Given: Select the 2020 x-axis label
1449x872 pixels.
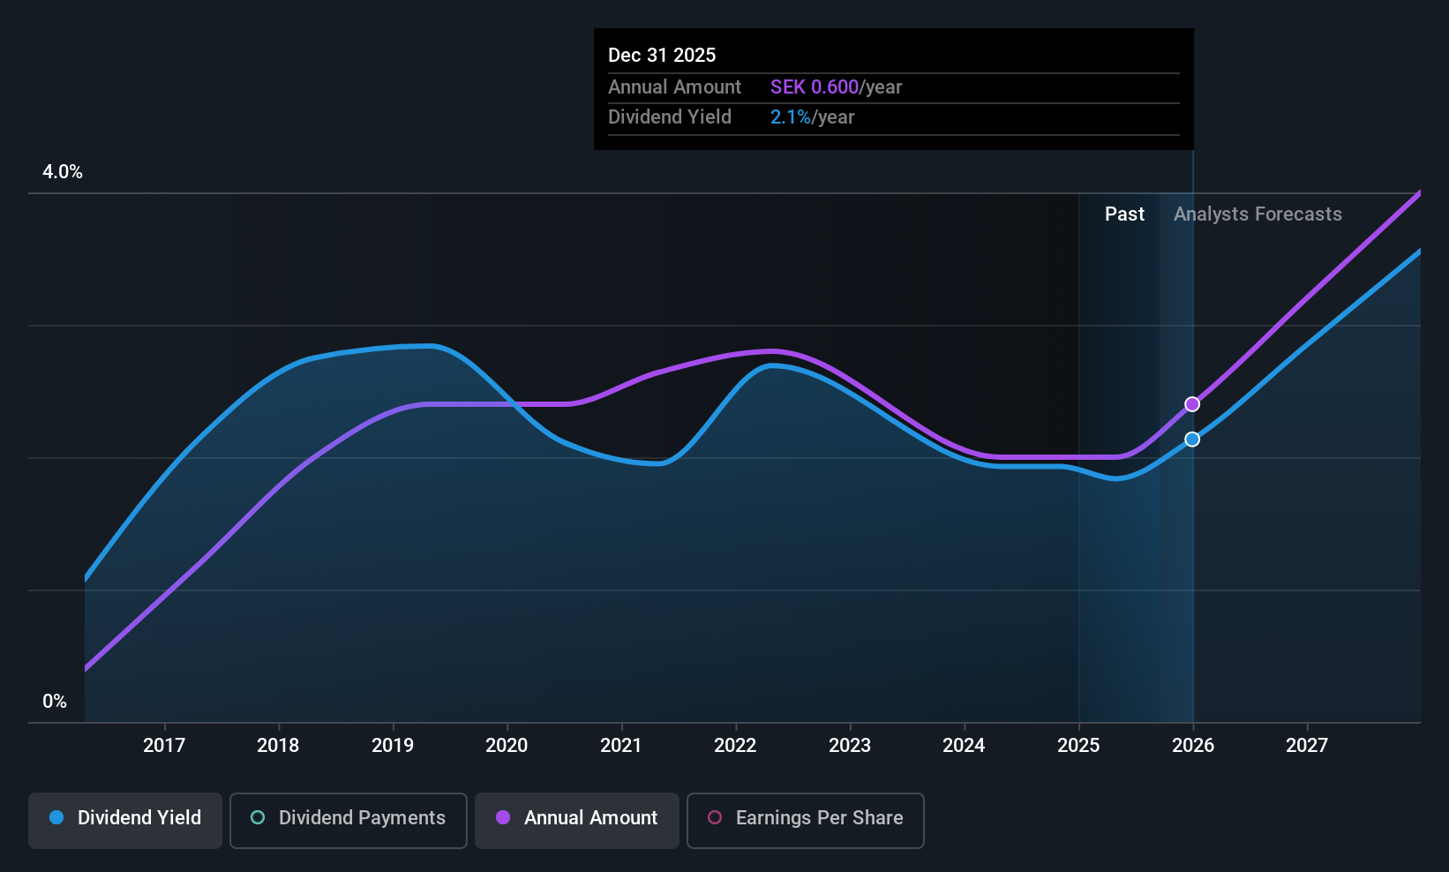Looking at the screenshot, I should point(507,746).
